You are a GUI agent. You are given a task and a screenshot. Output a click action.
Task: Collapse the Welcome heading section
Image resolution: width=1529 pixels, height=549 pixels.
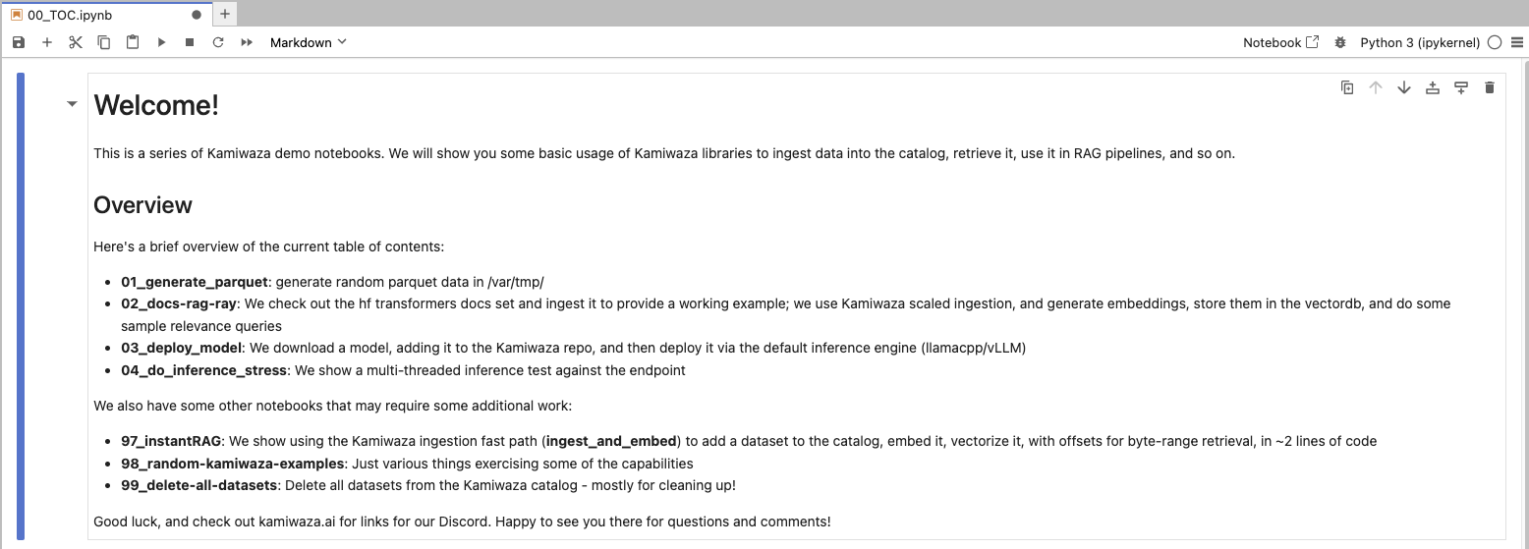(72, 103)
